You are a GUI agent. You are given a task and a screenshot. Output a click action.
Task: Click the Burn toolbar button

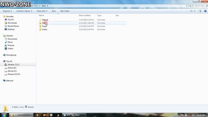[54, 11]
